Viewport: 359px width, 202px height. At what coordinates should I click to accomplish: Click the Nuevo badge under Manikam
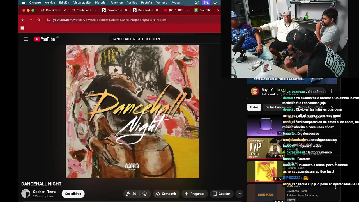[x=291, y=200]
